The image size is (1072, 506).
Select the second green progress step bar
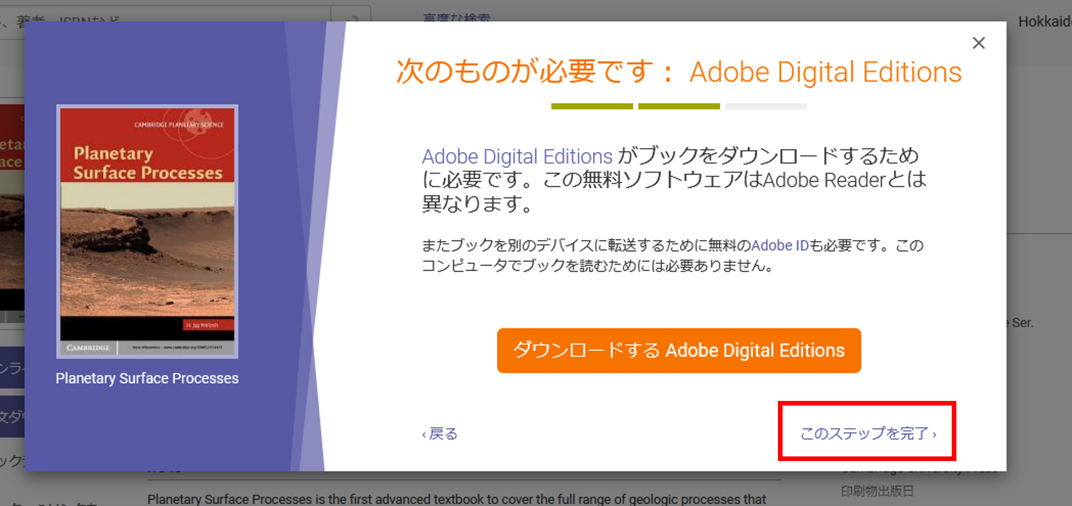(679, 106)
